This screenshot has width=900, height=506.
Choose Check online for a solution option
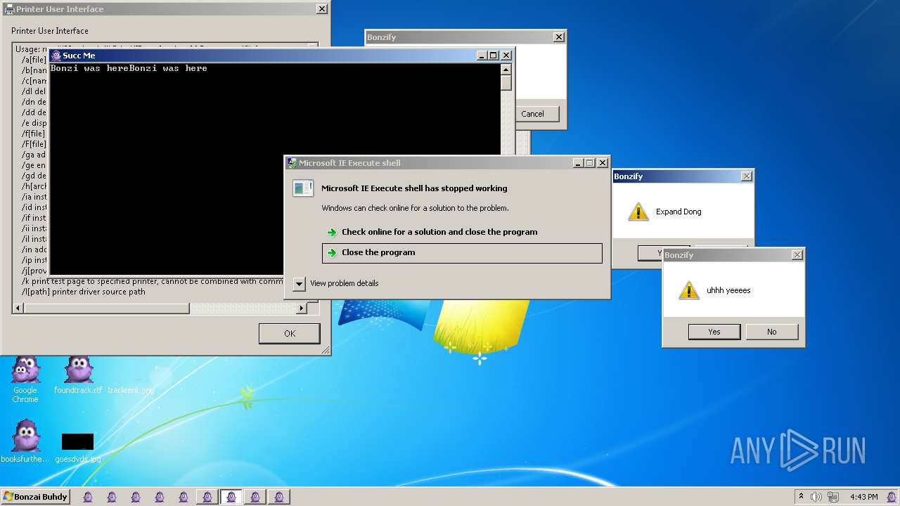[x=462, y=232]
